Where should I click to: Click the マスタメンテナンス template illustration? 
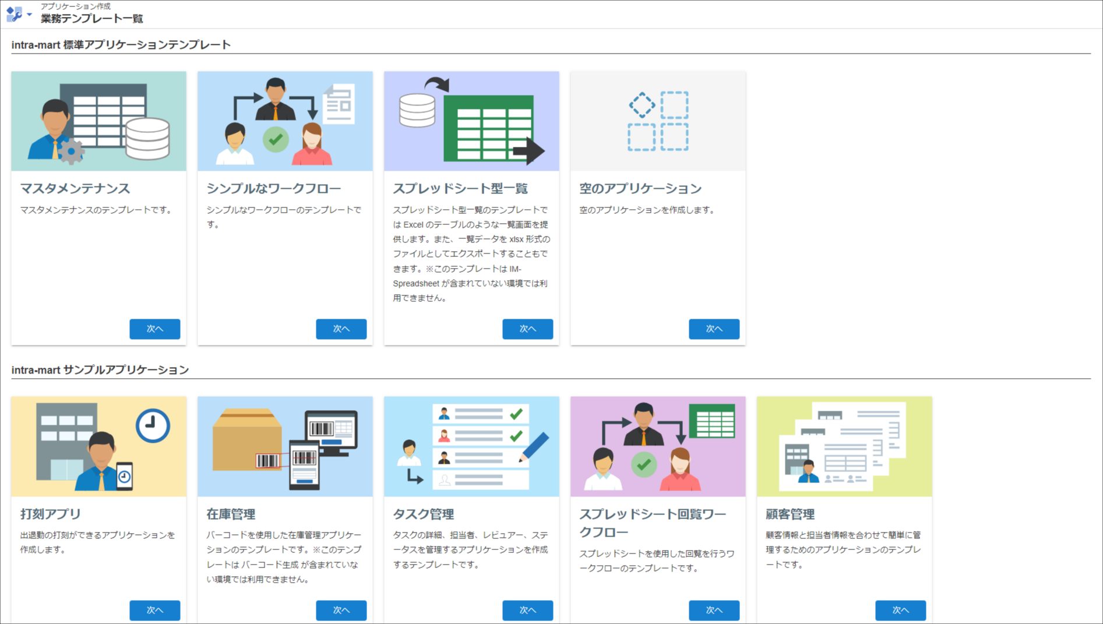[99, 121]
